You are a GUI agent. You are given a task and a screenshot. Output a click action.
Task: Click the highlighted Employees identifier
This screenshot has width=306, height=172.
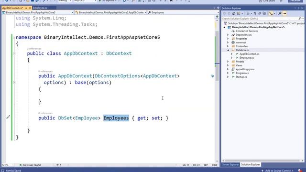pyautogui.click(x=116, y=118)
